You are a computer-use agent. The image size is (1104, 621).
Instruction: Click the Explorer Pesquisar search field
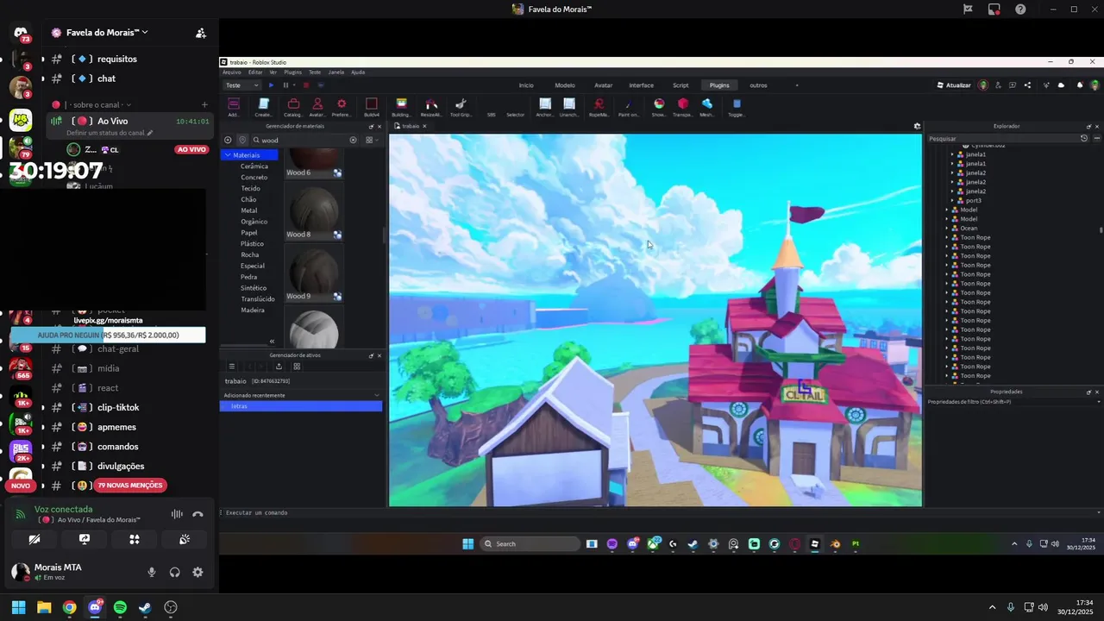tap(1003, 138)
